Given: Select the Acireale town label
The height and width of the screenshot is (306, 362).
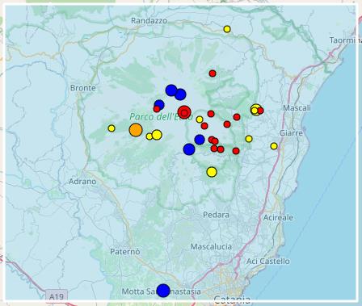Looking at the screenshot, I should [278, 217].
